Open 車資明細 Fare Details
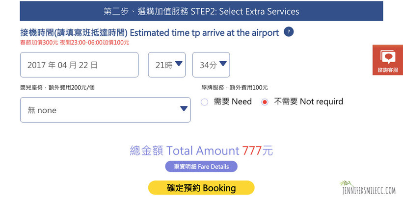 pos(201,167)
